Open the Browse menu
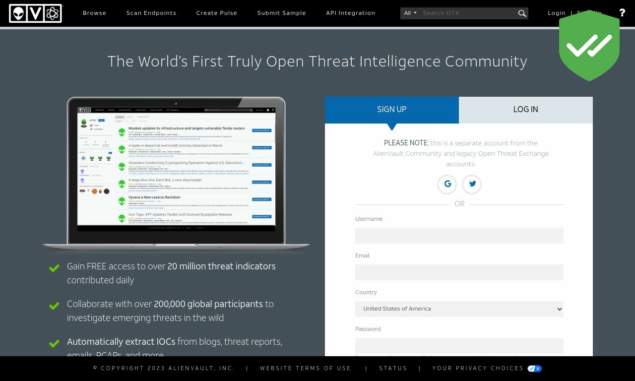 coord(95,13)
